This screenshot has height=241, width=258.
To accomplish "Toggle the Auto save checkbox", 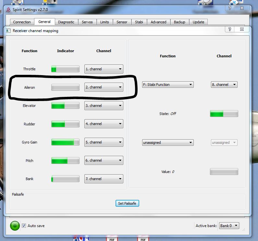I will click(24, 226).
